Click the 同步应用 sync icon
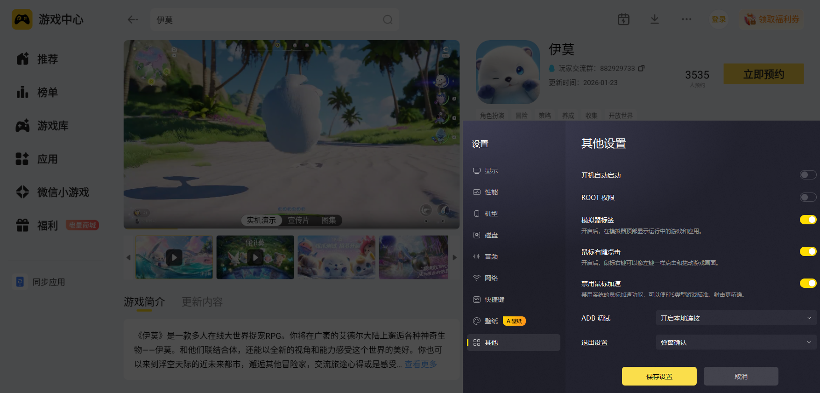The height and width of the screenshot is (393, 820). click(x=20, y=282)
